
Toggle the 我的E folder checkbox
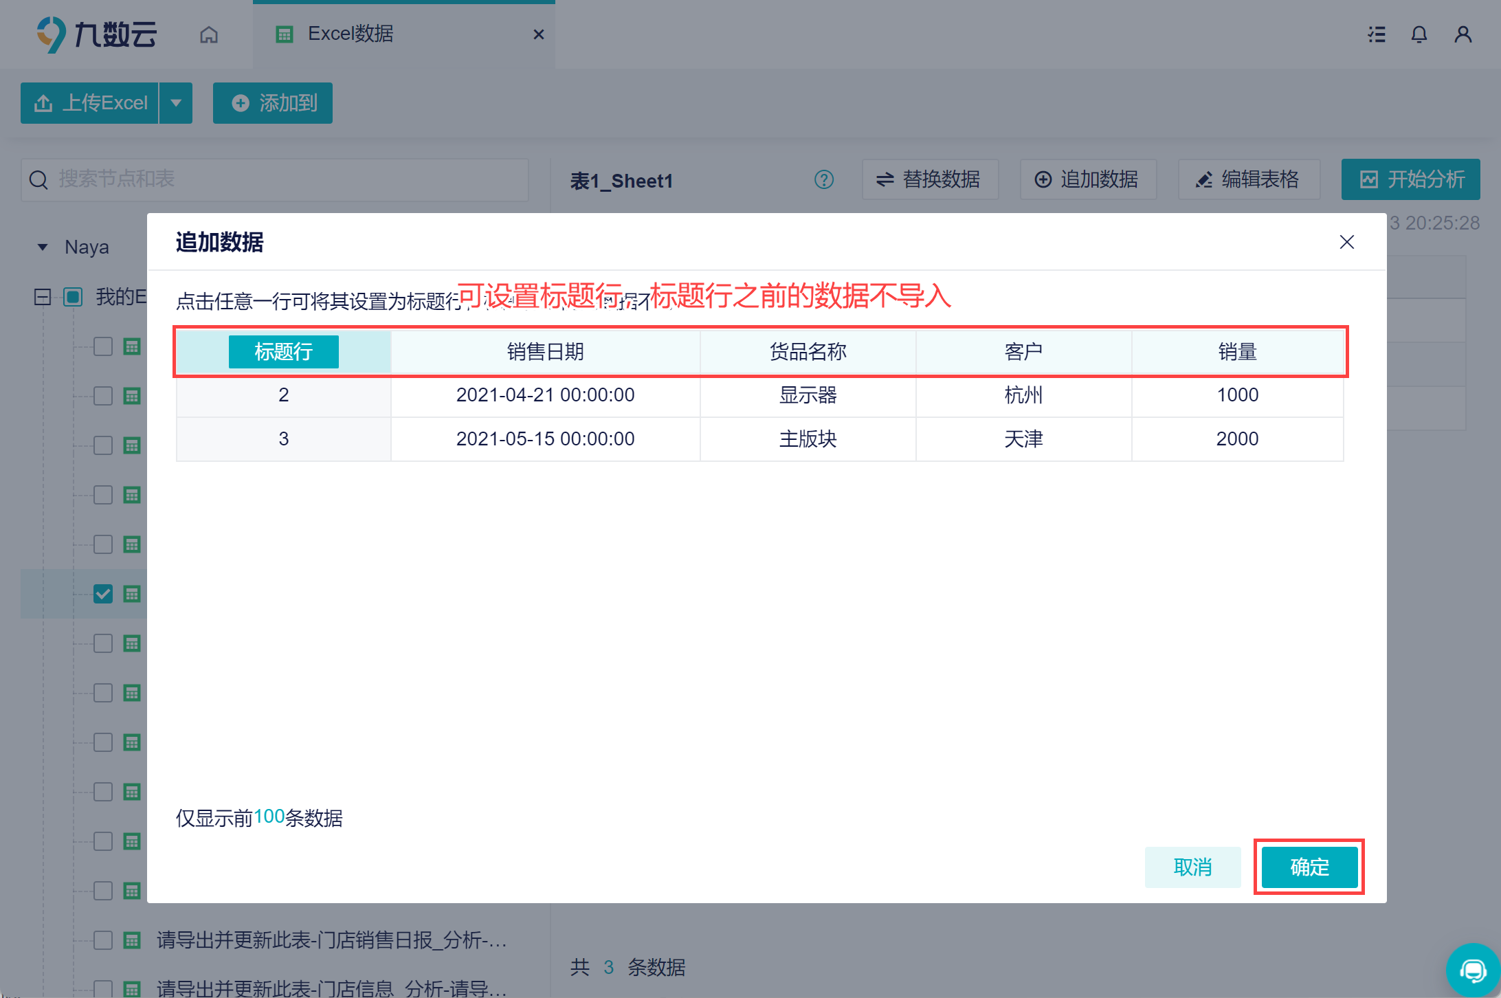(x=73, y=297)
